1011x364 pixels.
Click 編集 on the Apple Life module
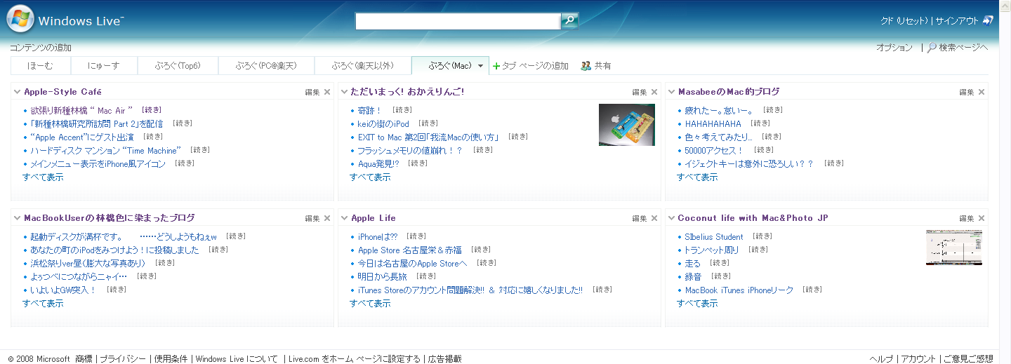click(x=640, y=218)
